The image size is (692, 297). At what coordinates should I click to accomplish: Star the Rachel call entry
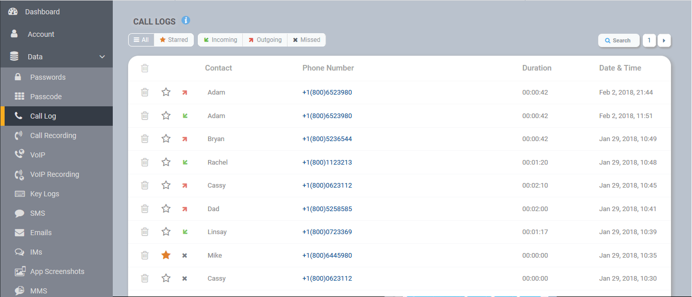pos(166,162)
